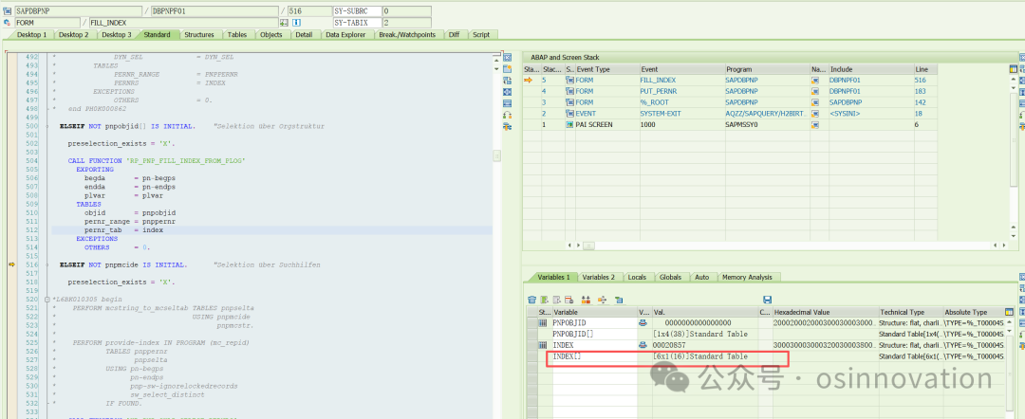The width and height of the screenshot is (1025, 419).
Task: Open the Tables tab
Action: tap(237, 34)
